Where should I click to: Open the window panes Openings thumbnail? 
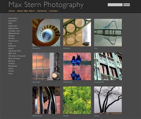click(46, 66)
